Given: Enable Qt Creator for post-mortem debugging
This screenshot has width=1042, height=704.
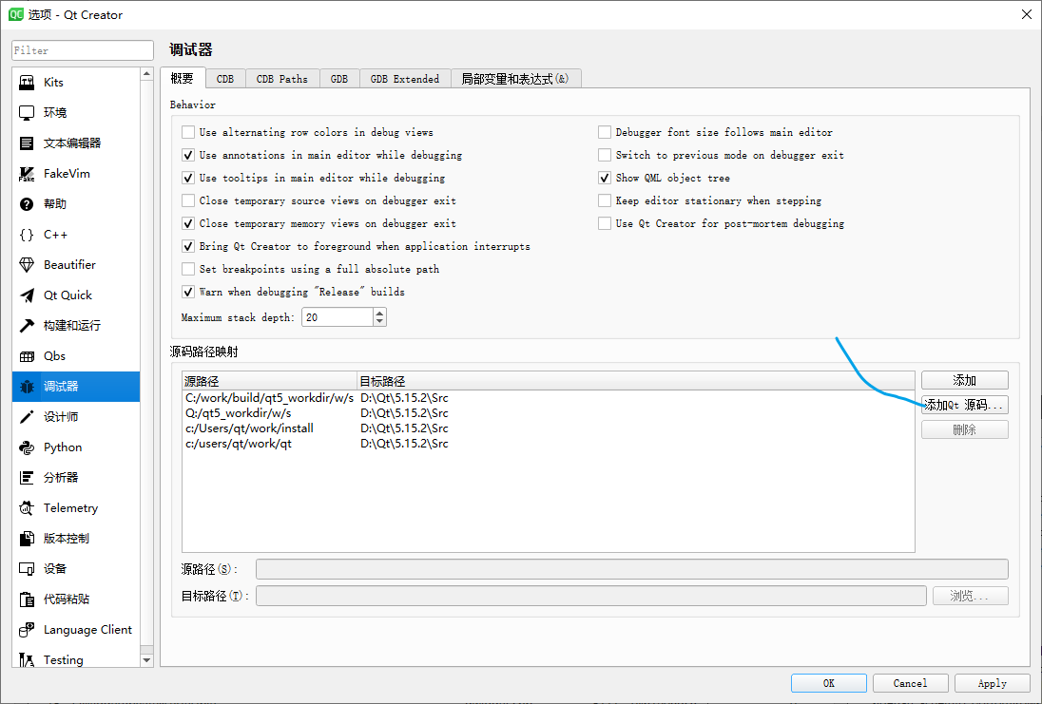Looking at the screenshot, I should (604, 224).
